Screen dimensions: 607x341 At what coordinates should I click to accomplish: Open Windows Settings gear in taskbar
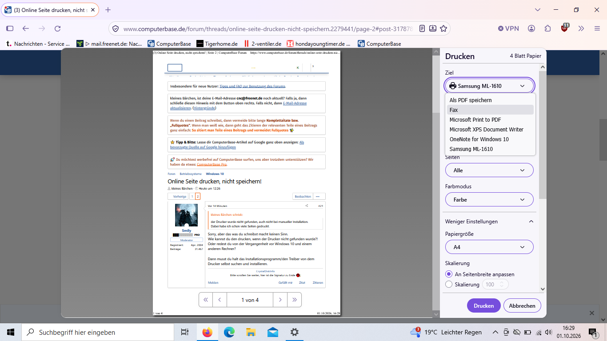[294, 332]
